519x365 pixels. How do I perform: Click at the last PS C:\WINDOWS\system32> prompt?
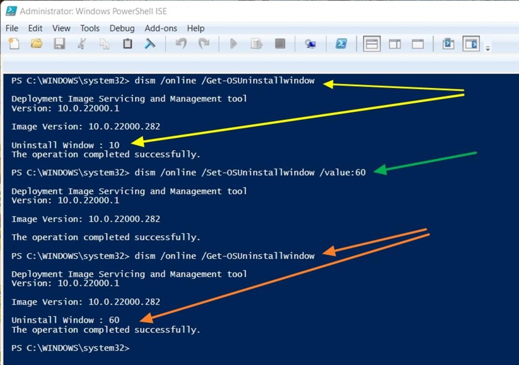tap(135, 348)
